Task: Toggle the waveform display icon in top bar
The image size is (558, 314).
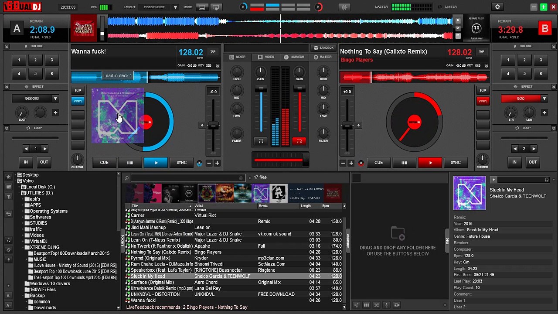Action: pos(344,7)
